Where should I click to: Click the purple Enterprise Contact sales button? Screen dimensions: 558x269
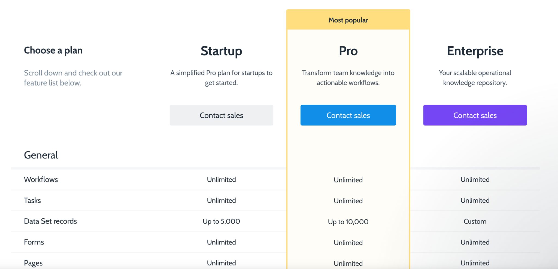(475, 115)
